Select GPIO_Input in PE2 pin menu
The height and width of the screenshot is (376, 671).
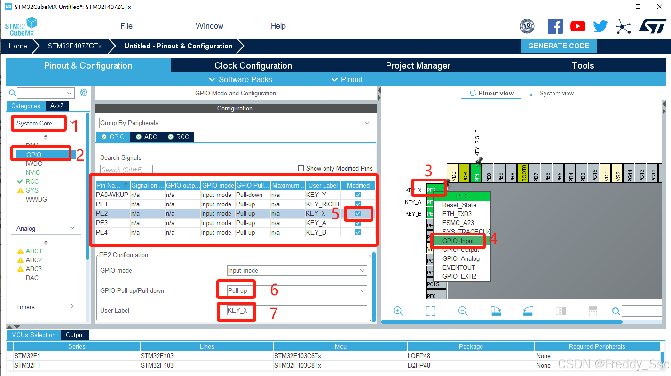[x=458, y=241]
